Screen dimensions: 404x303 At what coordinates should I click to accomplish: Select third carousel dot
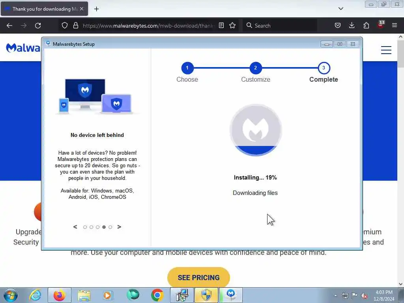click(98, 227)
